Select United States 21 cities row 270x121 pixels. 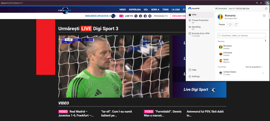tap(241, 73)
